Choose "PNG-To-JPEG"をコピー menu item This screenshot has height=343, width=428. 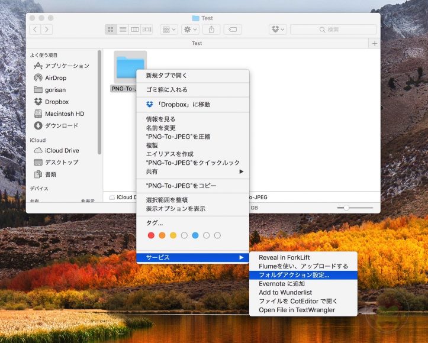[193, 186]
